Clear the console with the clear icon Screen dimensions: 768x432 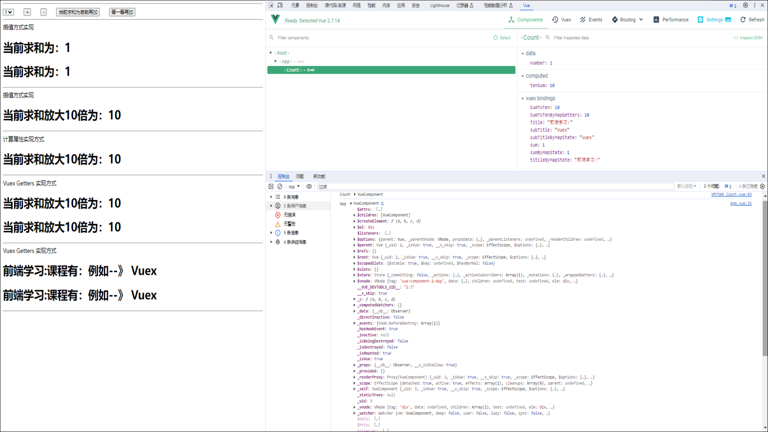click(x=280, y=186)
